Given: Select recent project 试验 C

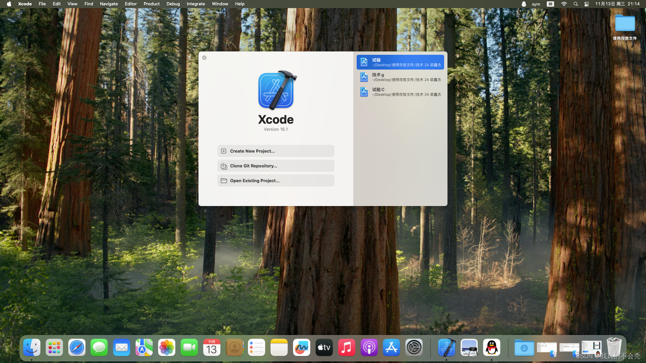Looking at the screenshot, I should click(400, 92).
